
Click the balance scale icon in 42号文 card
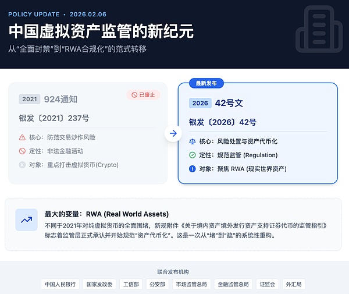pos(193,141)
